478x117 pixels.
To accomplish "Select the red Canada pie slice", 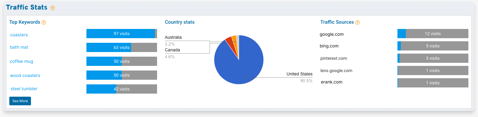I will (230, 41).
